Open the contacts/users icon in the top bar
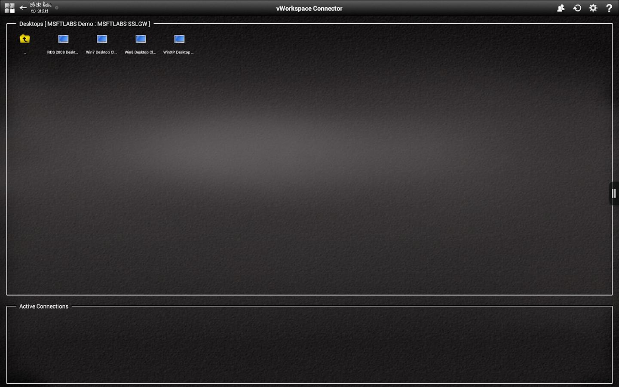The height and width of the screenshot is (387, 619). [x=561, y=8]
